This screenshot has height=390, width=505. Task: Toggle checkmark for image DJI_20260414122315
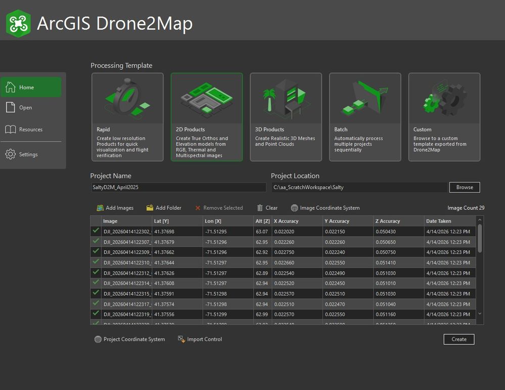pos(96,293)
